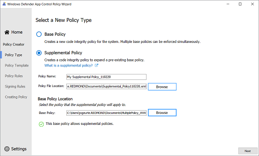Viewport: 259px width, 156px height.
Task: Click the green checkmark validation icon
Action: click(x=41, y=124)
